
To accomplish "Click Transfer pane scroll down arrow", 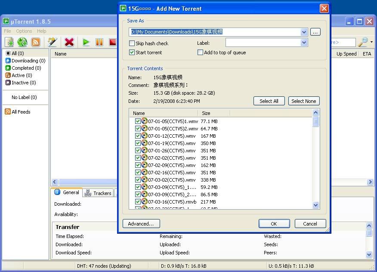I will click(x=369, y=254).
